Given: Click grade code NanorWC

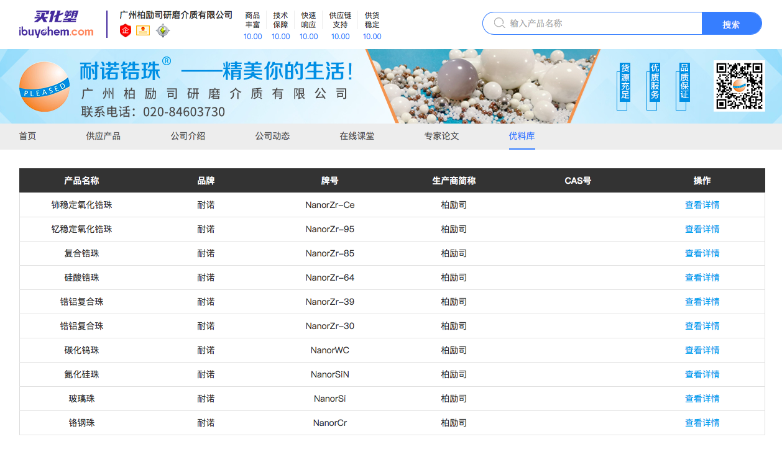Looking at the screenshot, I should coord(330,350).
